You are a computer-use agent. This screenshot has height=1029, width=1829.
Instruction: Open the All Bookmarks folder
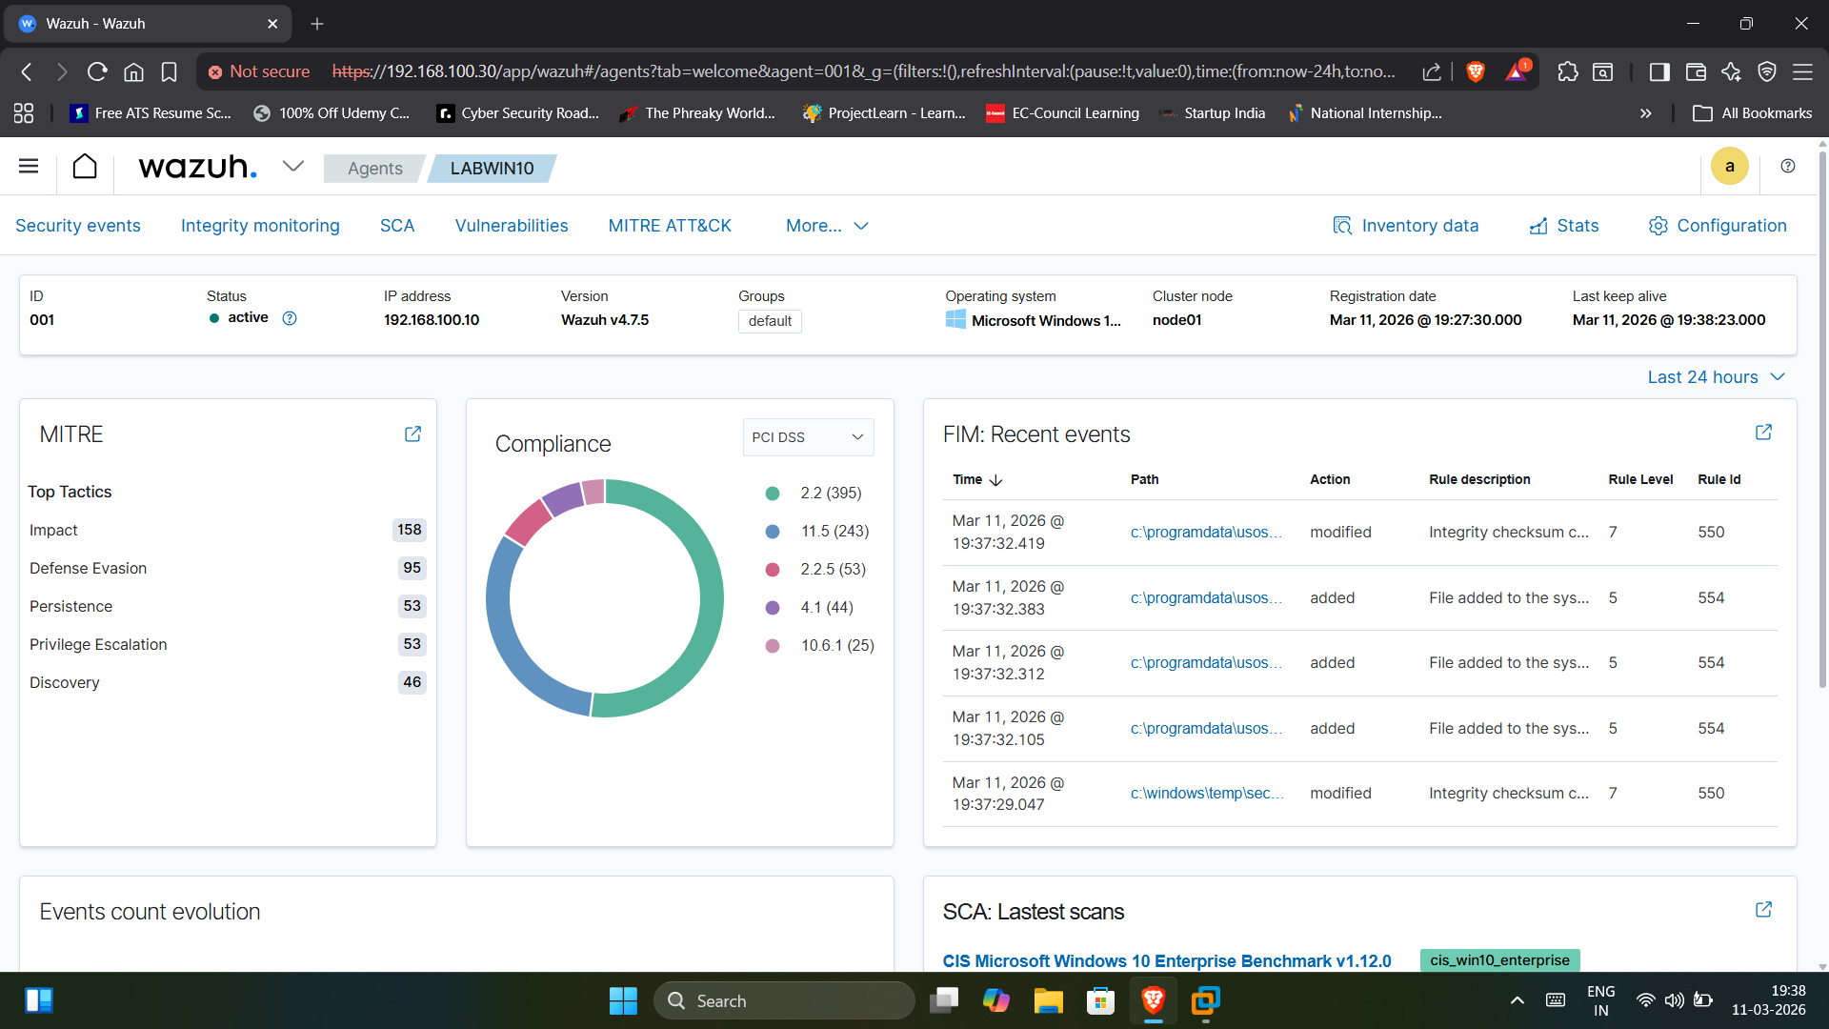point(1752,113)
